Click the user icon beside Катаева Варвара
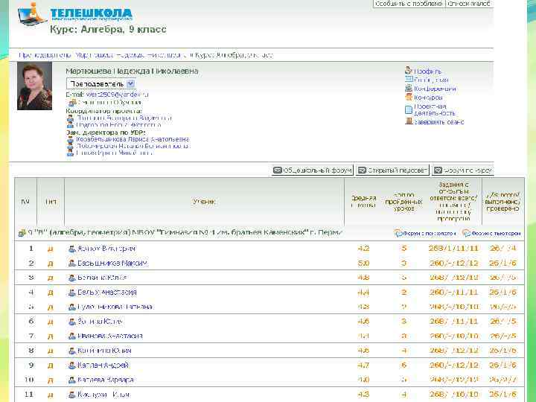536x402 pixels. 71,380
